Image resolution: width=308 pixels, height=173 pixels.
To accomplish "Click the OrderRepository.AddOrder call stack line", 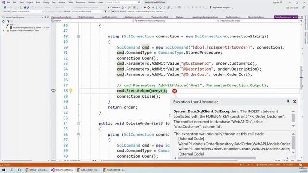I will pos(234,144).
